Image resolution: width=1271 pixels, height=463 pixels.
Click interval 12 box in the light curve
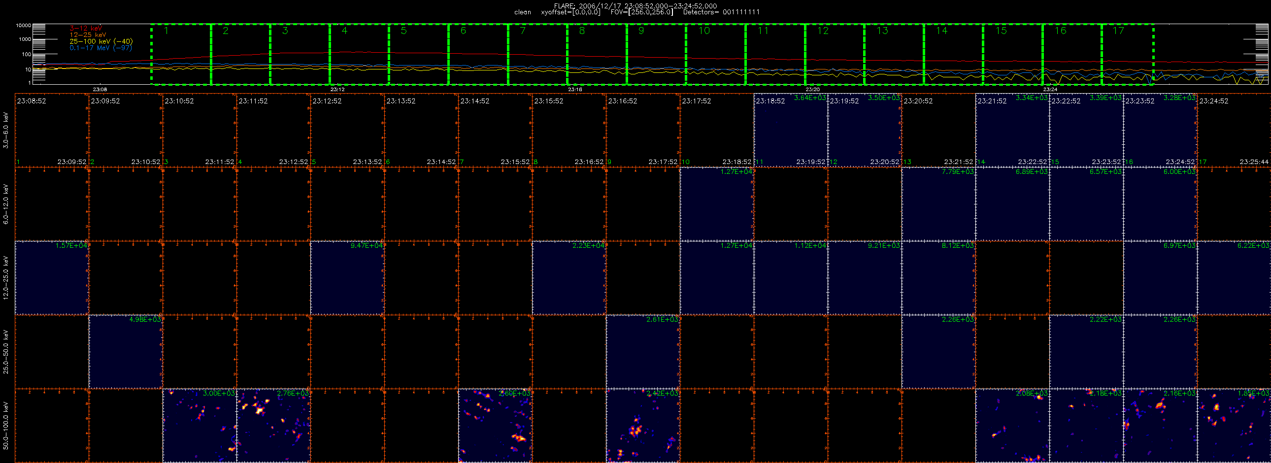coord(835,54)
